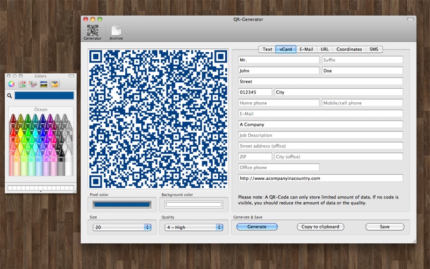The height and width of the screenshot is (269, 430).
Task: Switch to the URL tab
Action: (325, 49)
